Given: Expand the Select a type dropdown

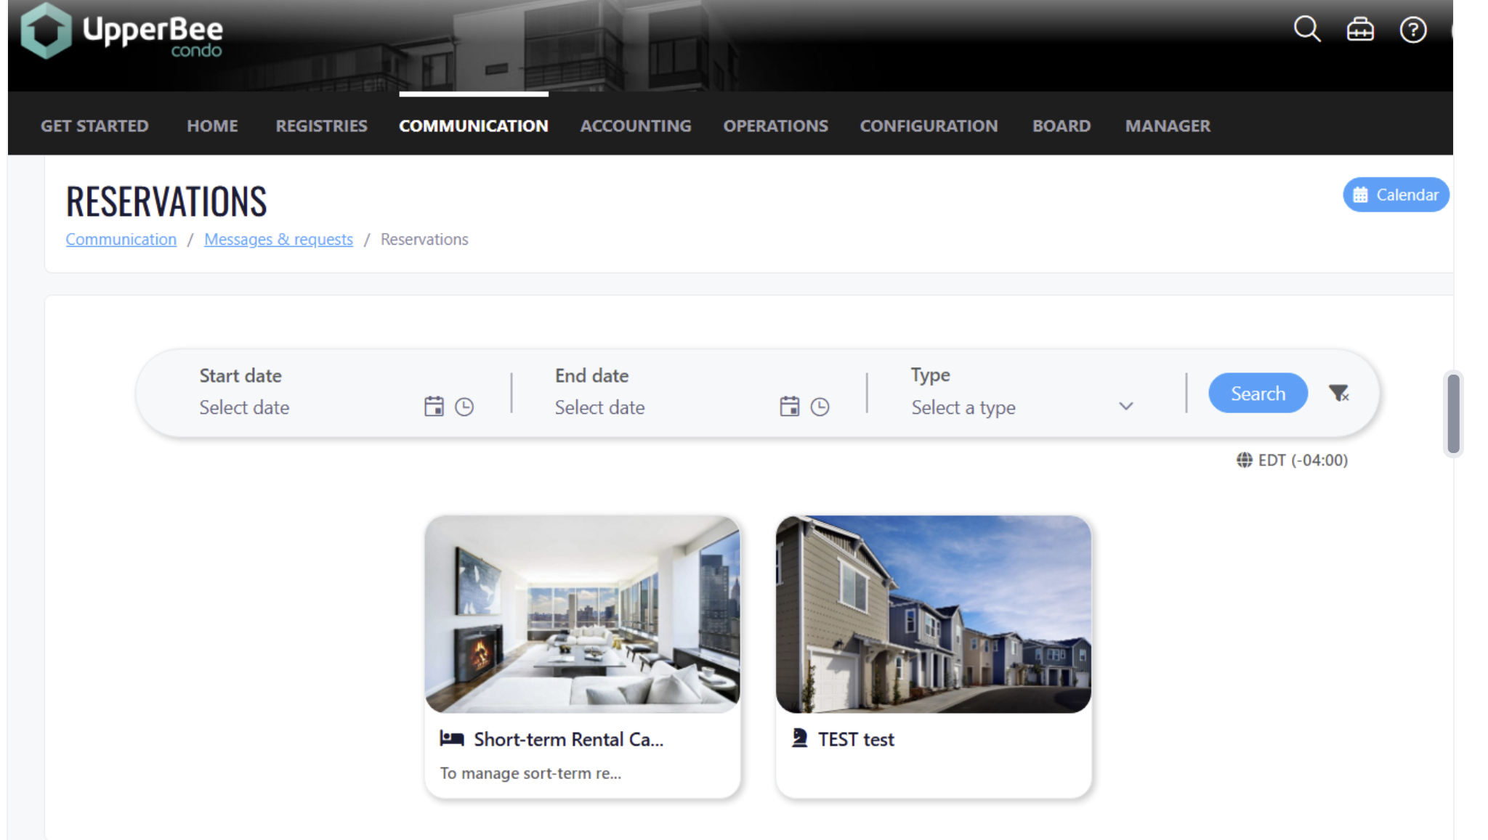Looking at the screenshot, I should tap(1022, 407).
